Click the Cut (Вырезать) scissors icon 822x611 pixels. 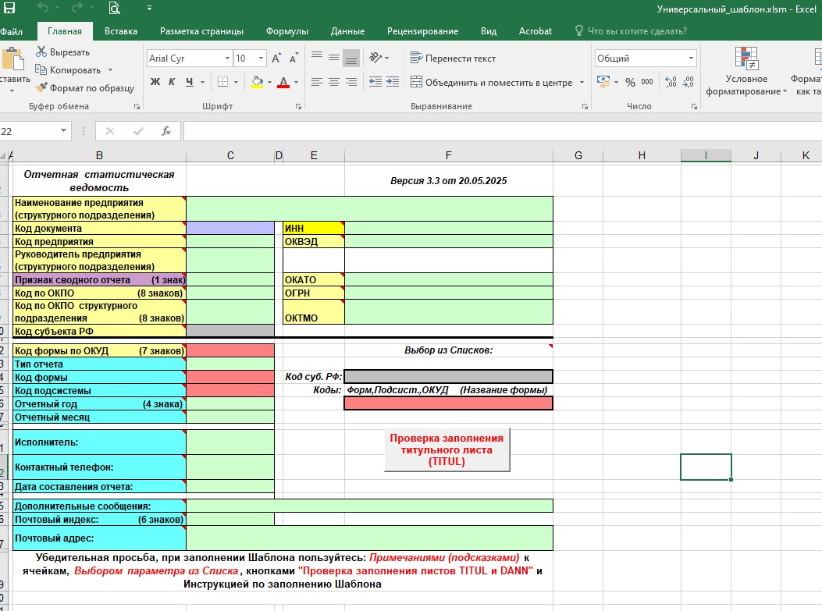tap(42, 52)
